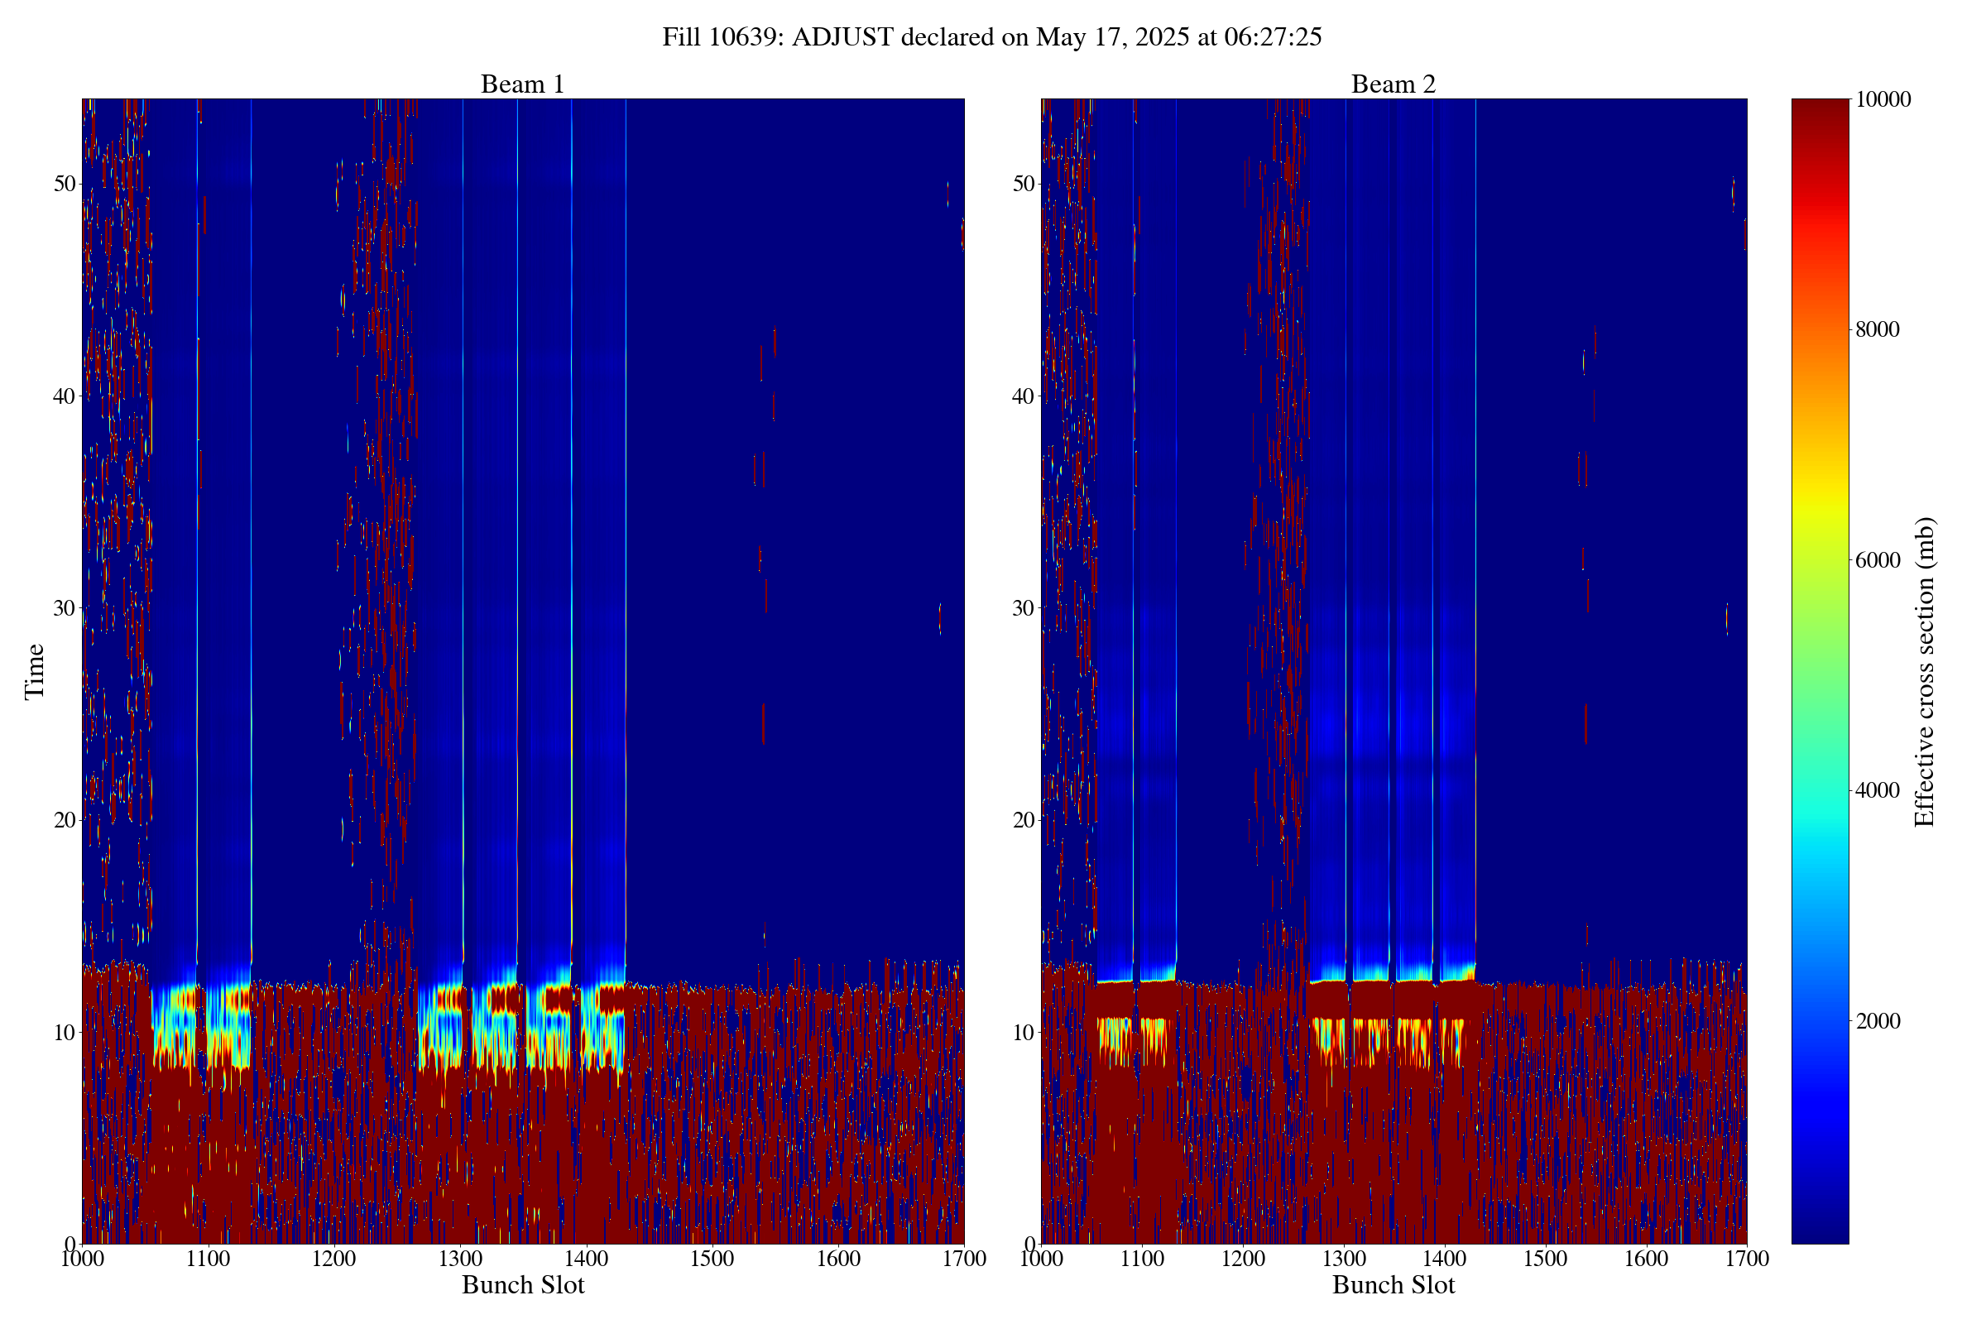
Task: Click Beam 1 Time axis tick 20
Action: 65,820
